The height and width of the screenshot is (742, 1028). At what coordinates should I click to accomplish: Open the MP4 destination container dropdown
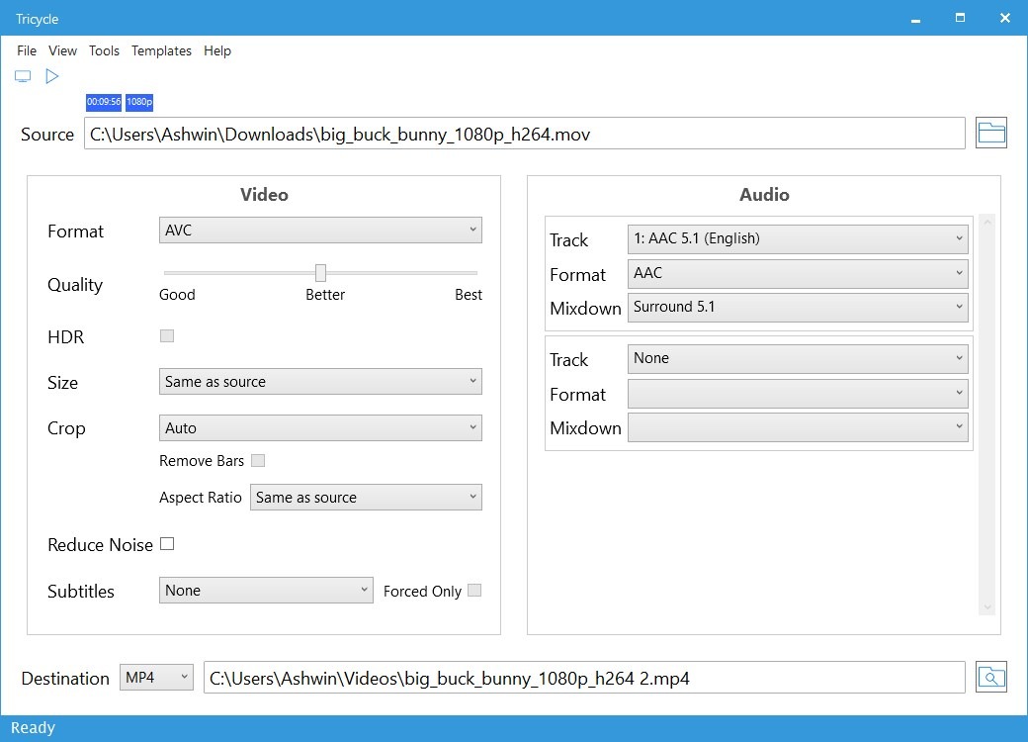156,678
